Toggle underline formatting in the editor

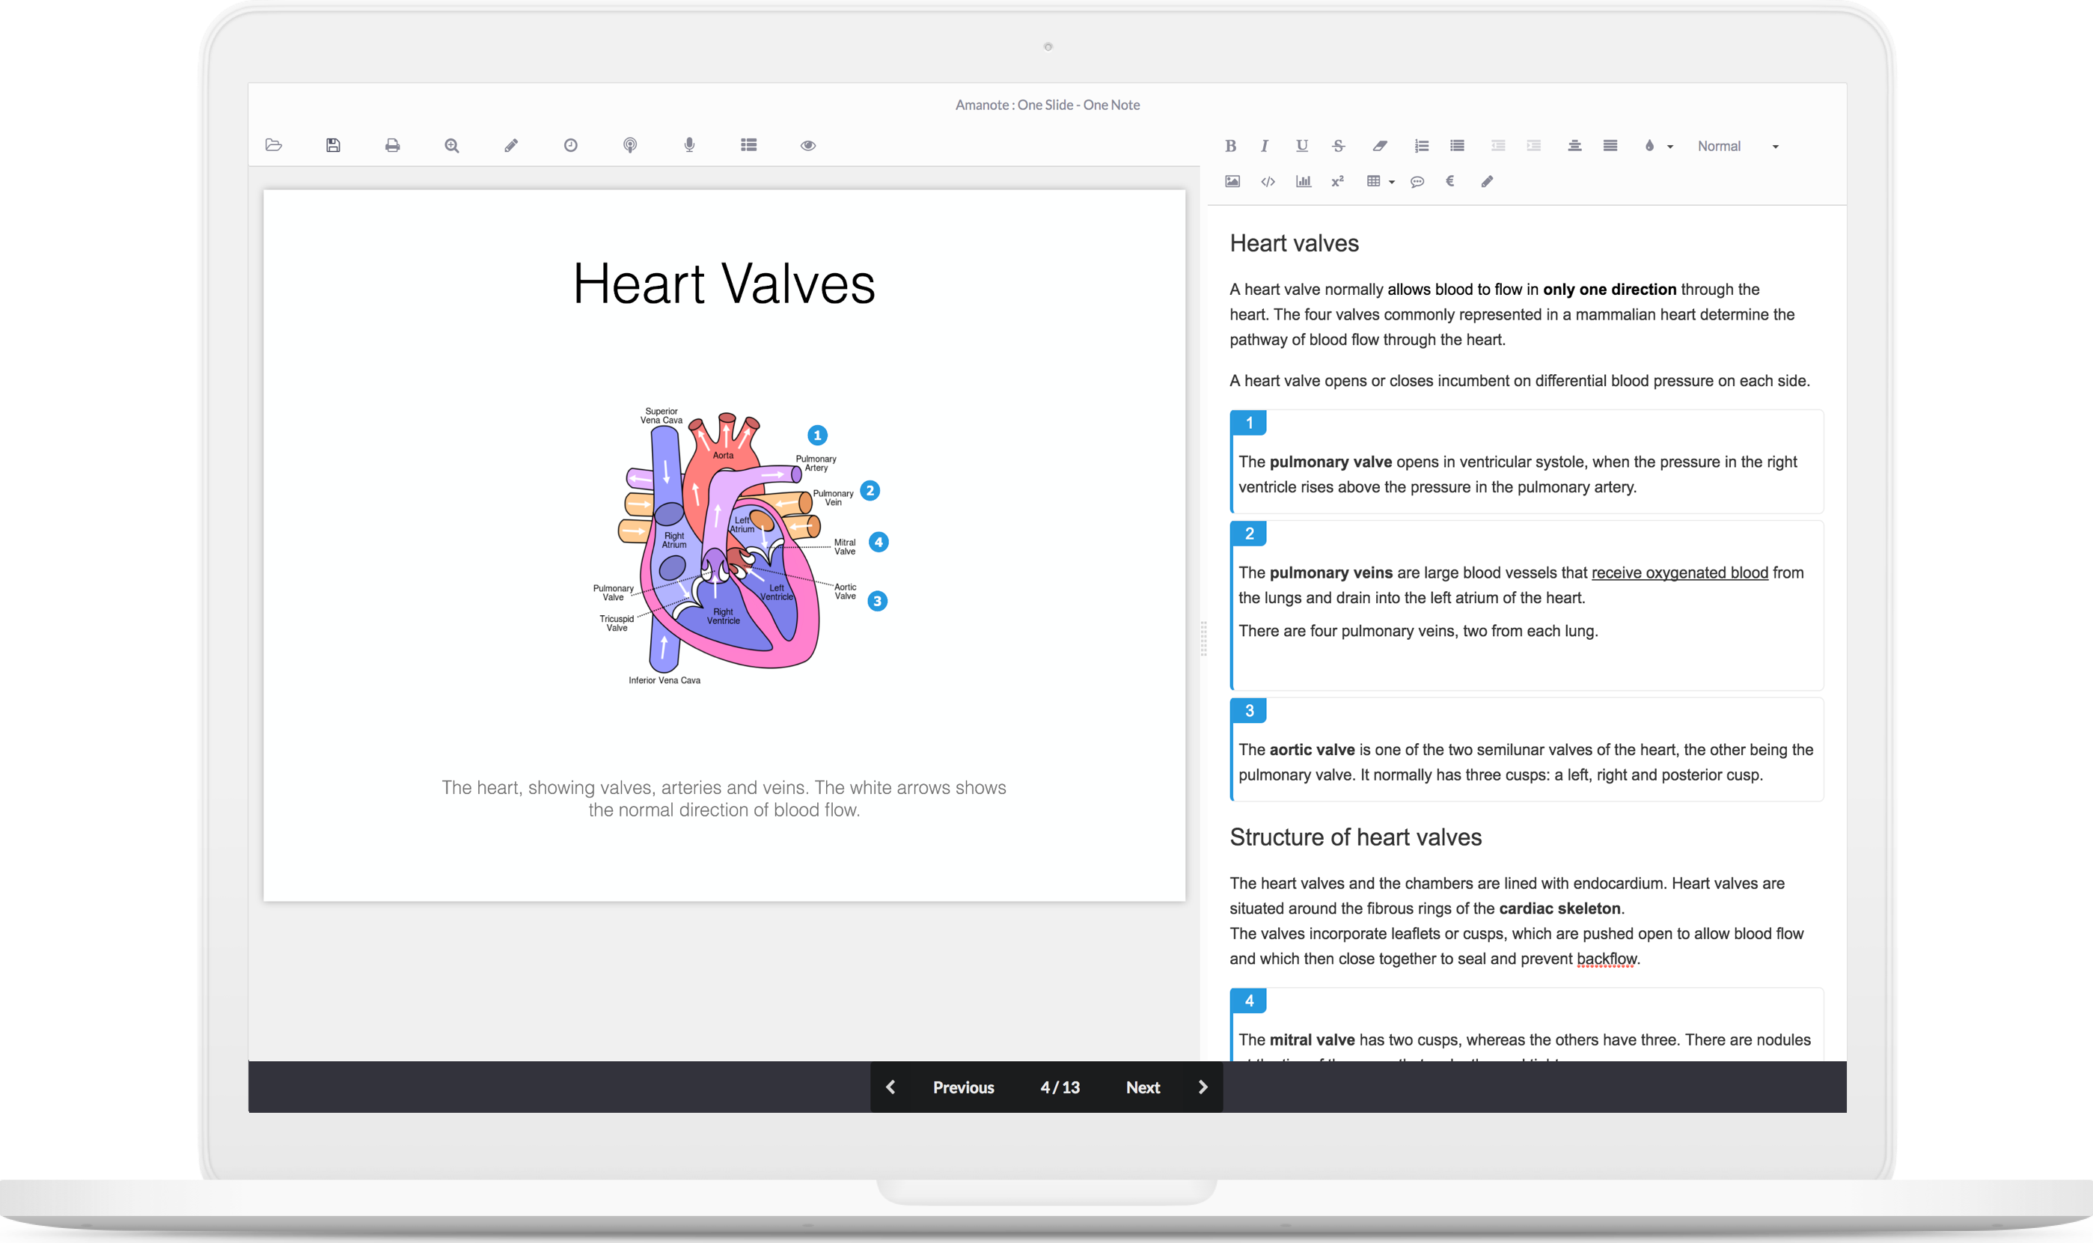(x=1301, y=146)
